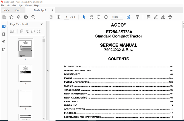Viewport: 184px width, 121px height.
Task: Open the Help menu
Action: point(36,6)
